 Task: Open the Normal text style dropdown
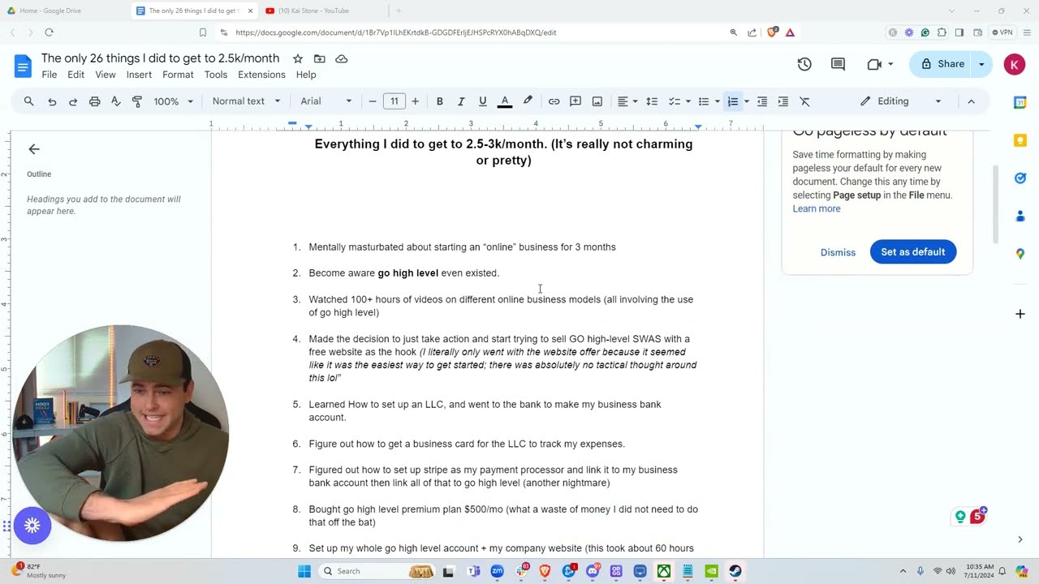246,101
